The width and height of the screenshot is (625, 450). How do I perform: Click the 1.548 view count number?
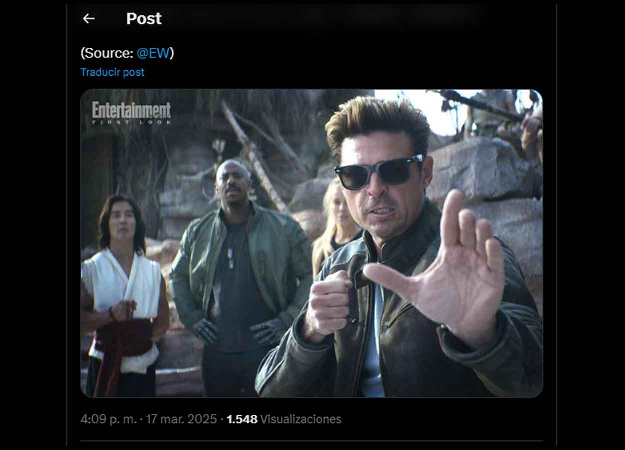(x=242, y=419)
